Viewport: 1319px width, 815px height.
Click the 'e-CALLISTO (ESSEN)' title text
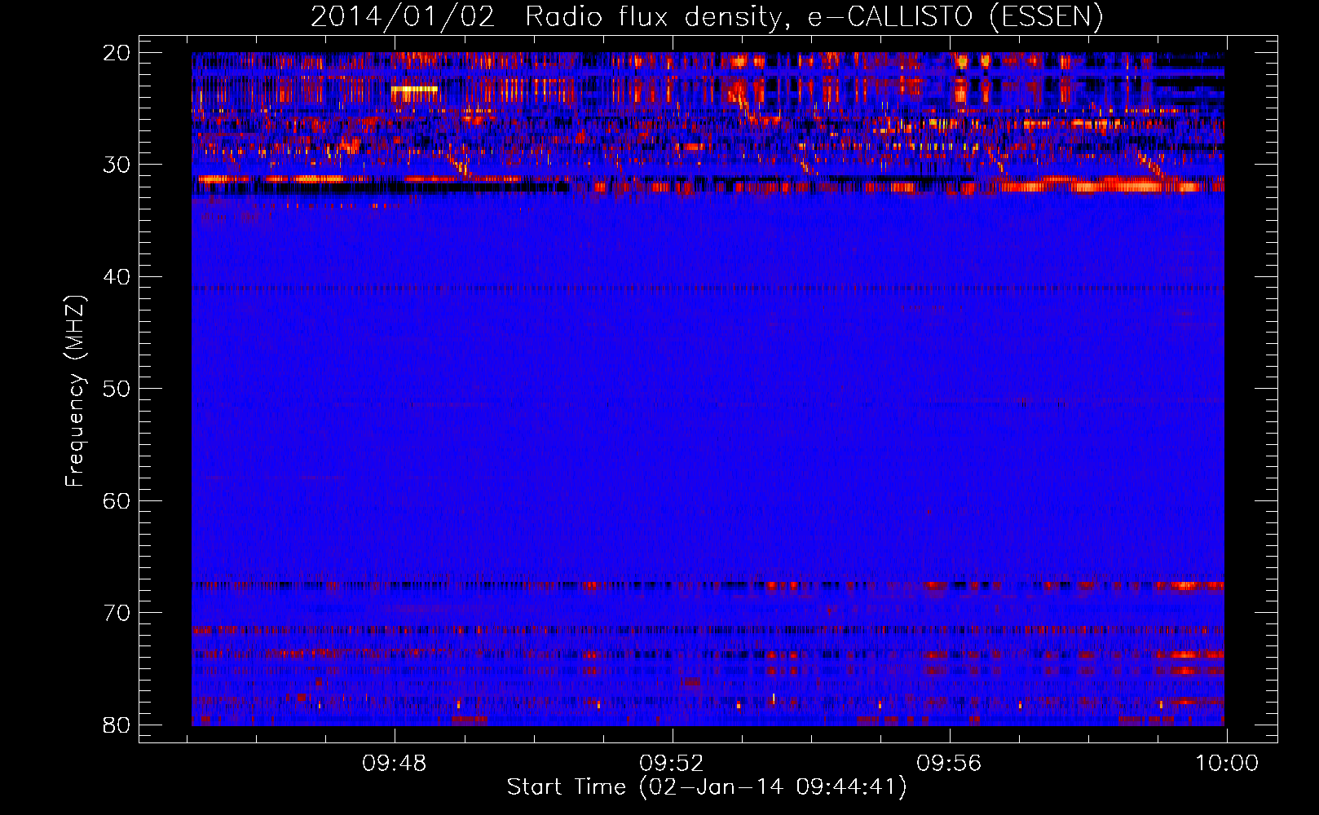point(955,16)
